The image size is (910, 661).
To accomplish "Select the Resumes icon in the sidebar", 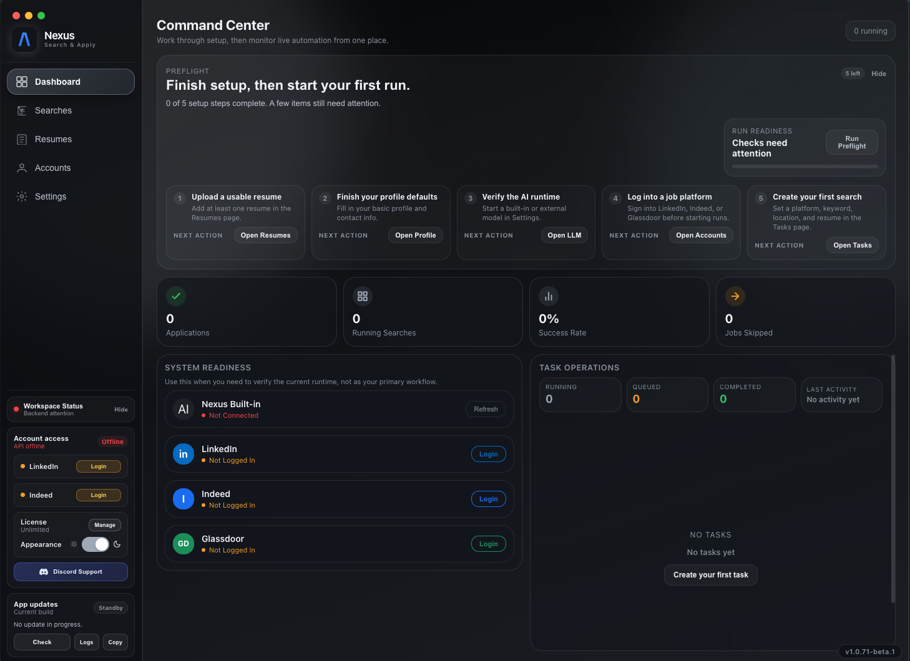I will (x=22, y=139).
